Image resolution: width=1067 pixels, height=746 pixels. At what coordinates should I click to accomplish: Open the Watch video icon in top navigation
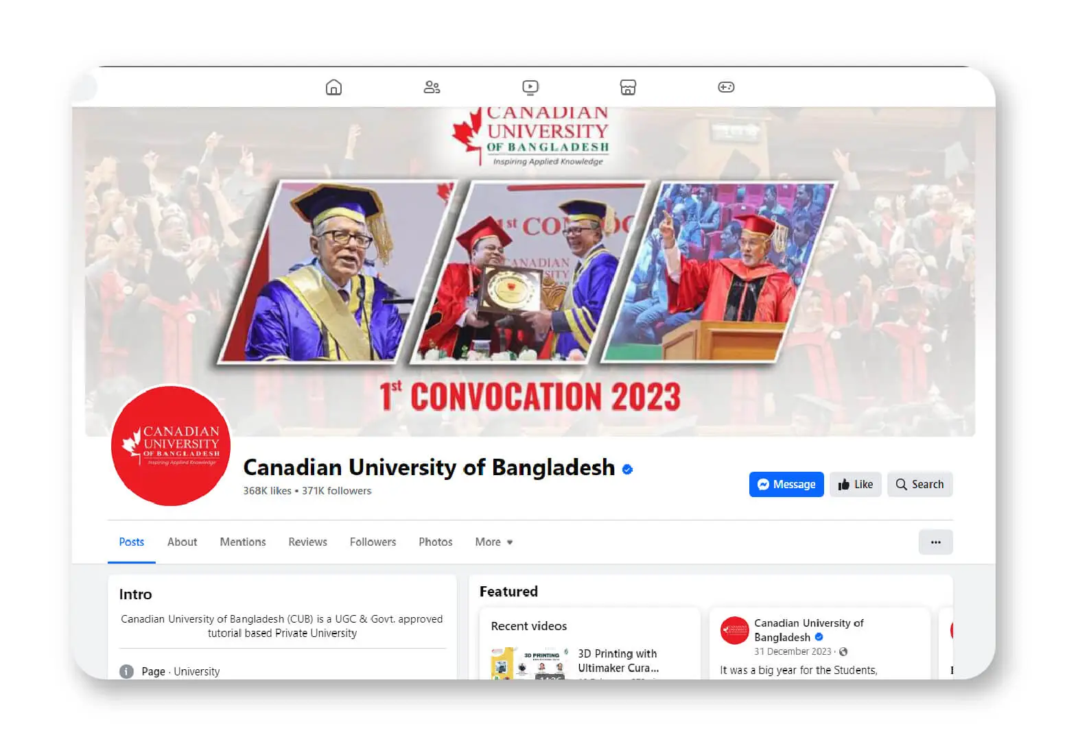pos(530,87)
